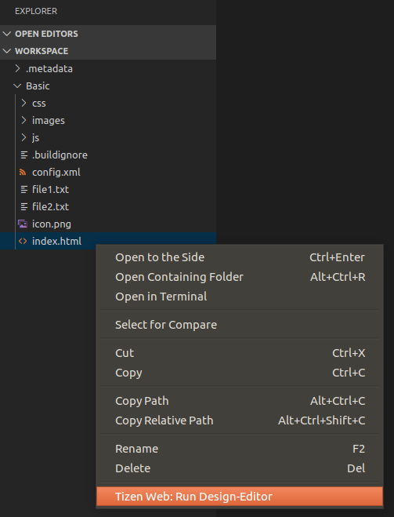The image size is (394, 517).
Task: Collapse the WORKSPACE section chevron
Action: tap(6, 51)
